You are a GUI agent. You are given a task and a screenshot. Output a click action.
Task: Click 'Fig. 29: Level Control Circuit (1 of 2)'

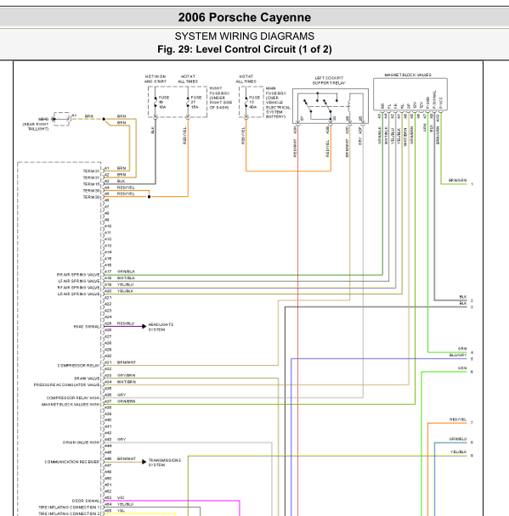coord(245,49)
